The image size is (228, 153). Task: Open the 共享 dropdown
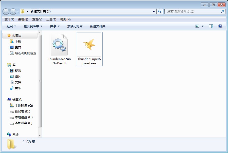(55, 26)
